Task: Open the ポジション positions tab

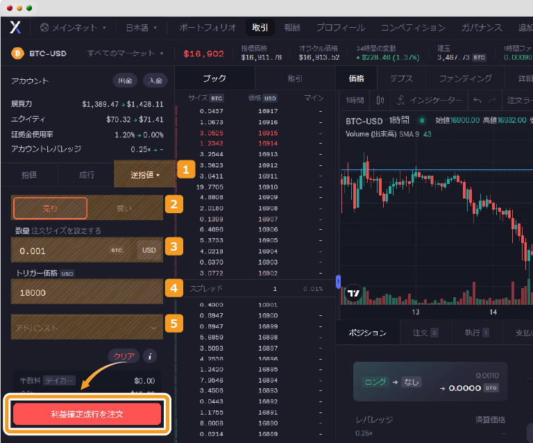Action: click(x=368, y=333)
